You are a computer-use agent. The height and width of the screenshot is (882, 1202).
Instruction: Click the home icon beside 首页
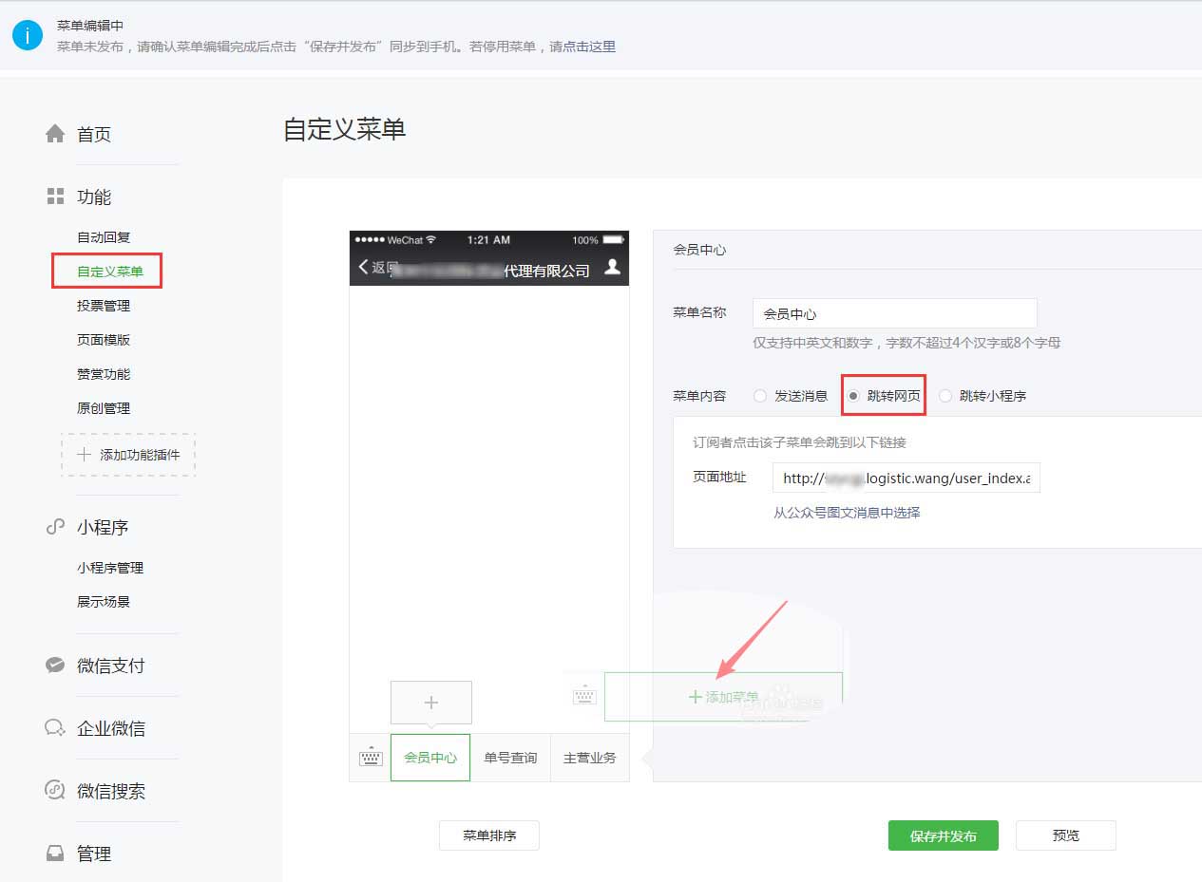[55, 134]
